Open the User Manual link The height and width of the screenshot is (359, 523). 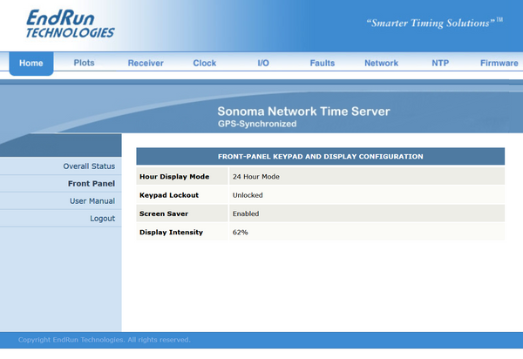[92, 200]
